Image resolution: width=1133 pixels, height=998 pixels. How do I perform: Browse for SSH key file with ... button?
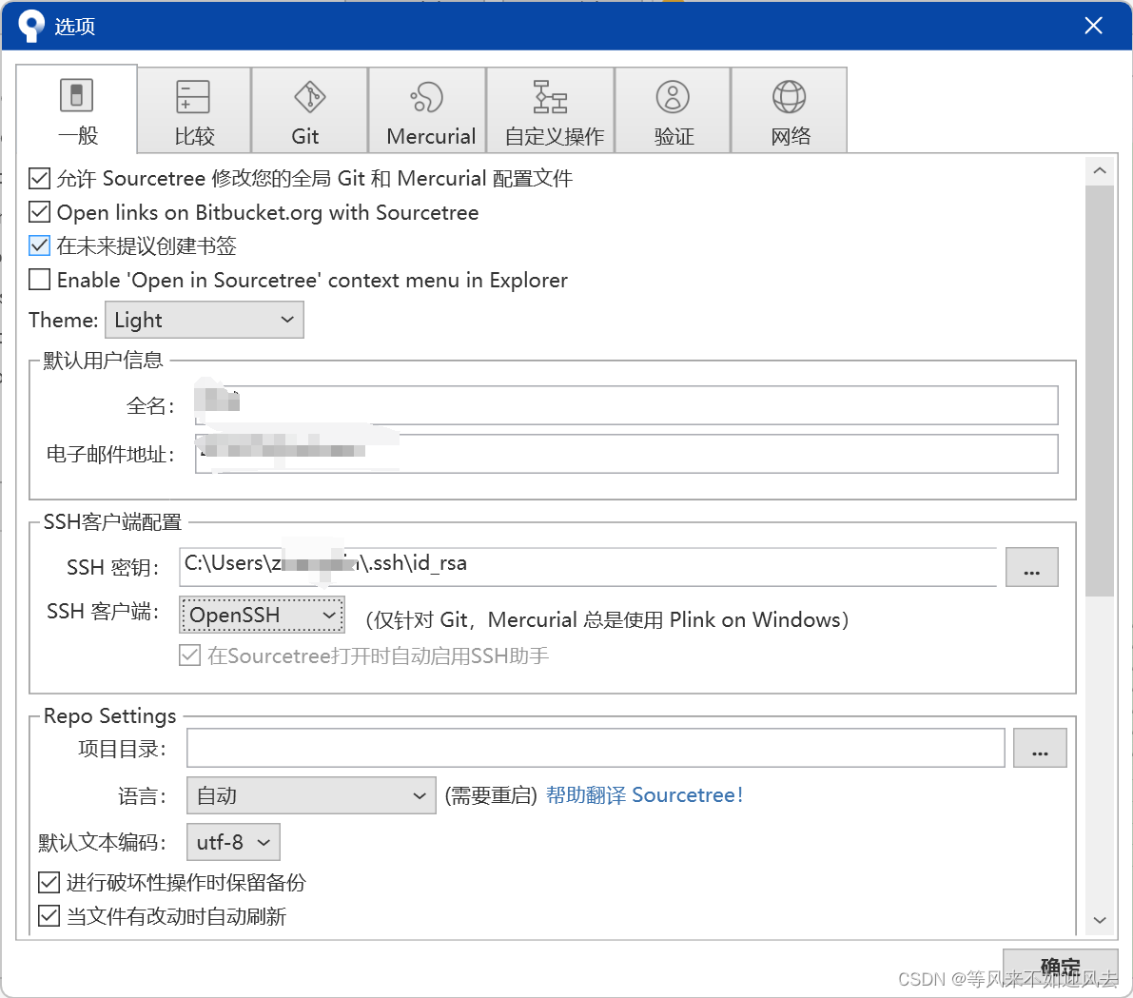point(1032,567)
